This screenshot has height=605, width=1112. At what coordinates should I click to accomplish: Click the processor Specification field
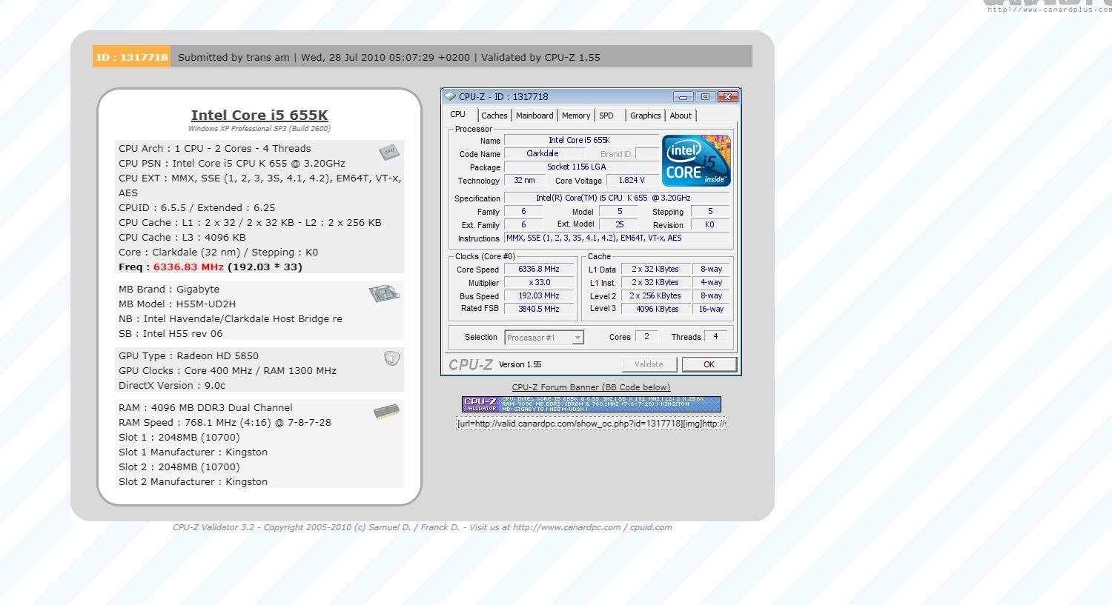point(617,198)
